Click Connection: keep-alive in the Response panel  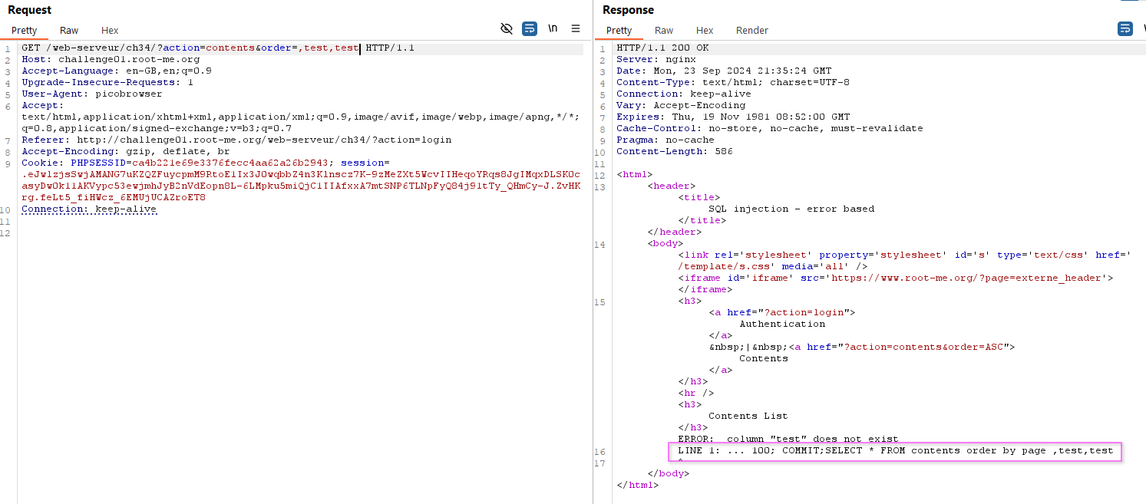(684, 94)
